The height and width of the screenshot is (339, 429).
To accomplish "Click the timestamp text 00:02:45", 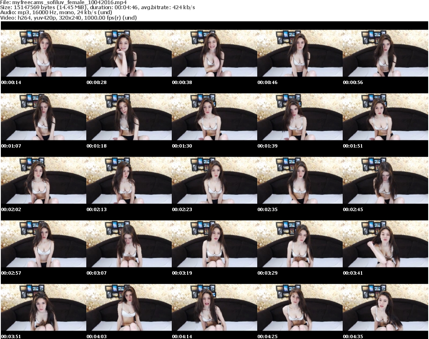I will point(353,209).
